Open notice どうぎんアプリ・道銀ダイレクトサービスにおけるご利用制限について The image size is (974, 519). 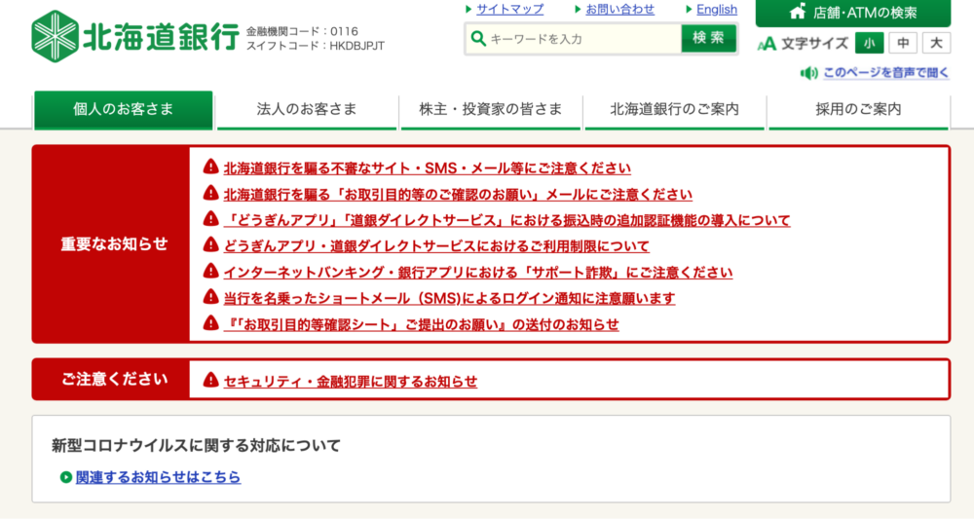click(x=436, y=246)
